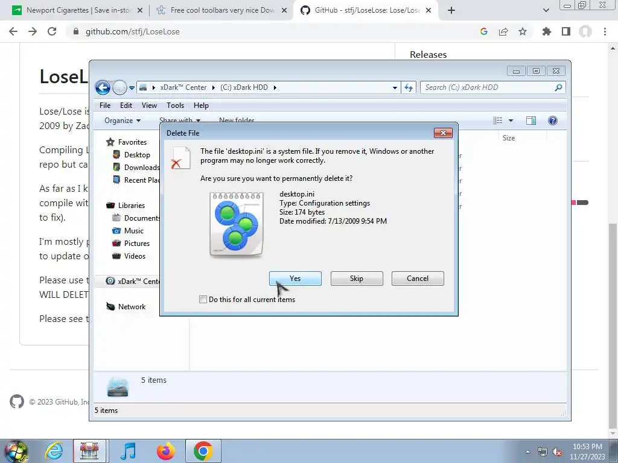Click the Explorer search magnifier icon

558,87
